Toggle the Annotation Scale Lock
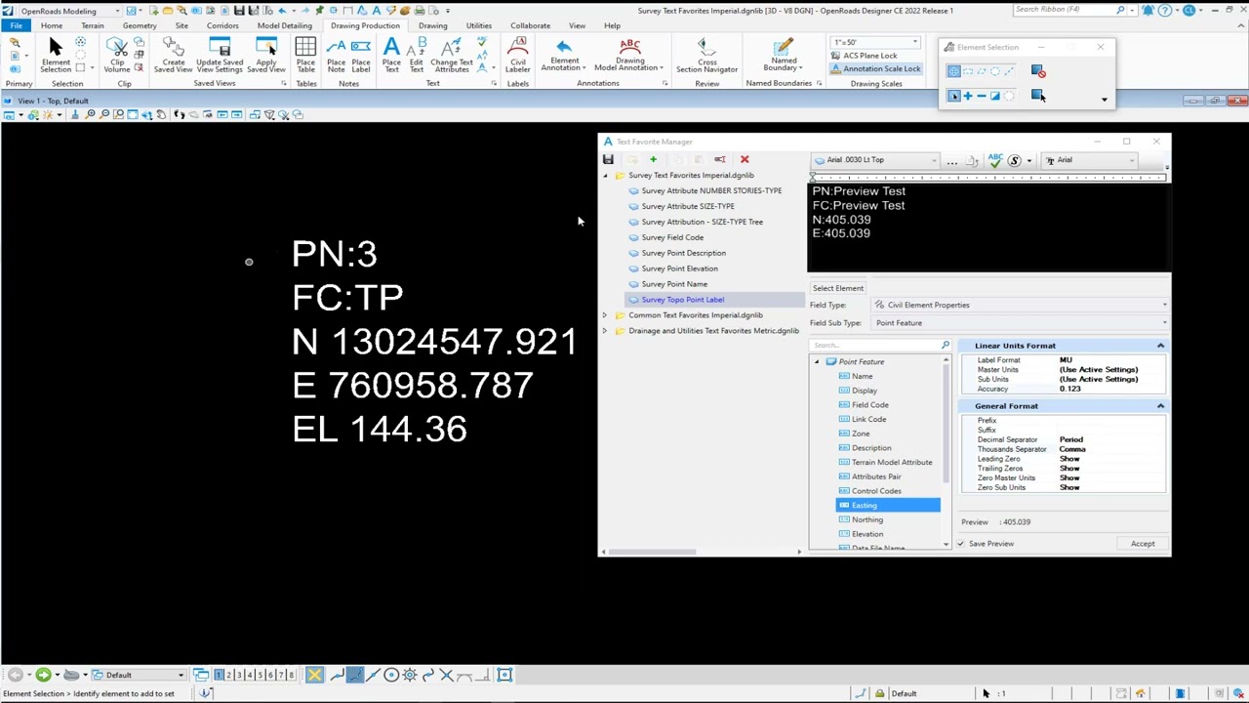1249x703 pixels. pos(875,68)
